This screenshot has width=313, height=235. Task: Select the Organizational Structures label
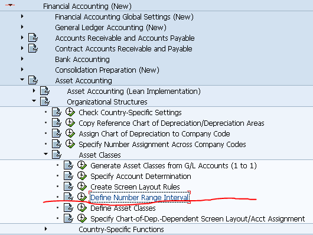[x=107, y=102]
